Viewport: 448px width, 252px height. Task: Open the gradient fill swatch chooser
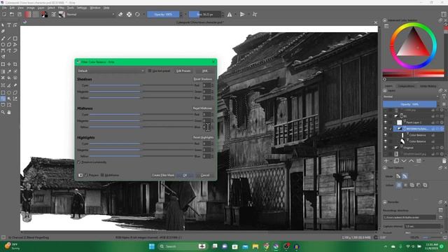28,14
